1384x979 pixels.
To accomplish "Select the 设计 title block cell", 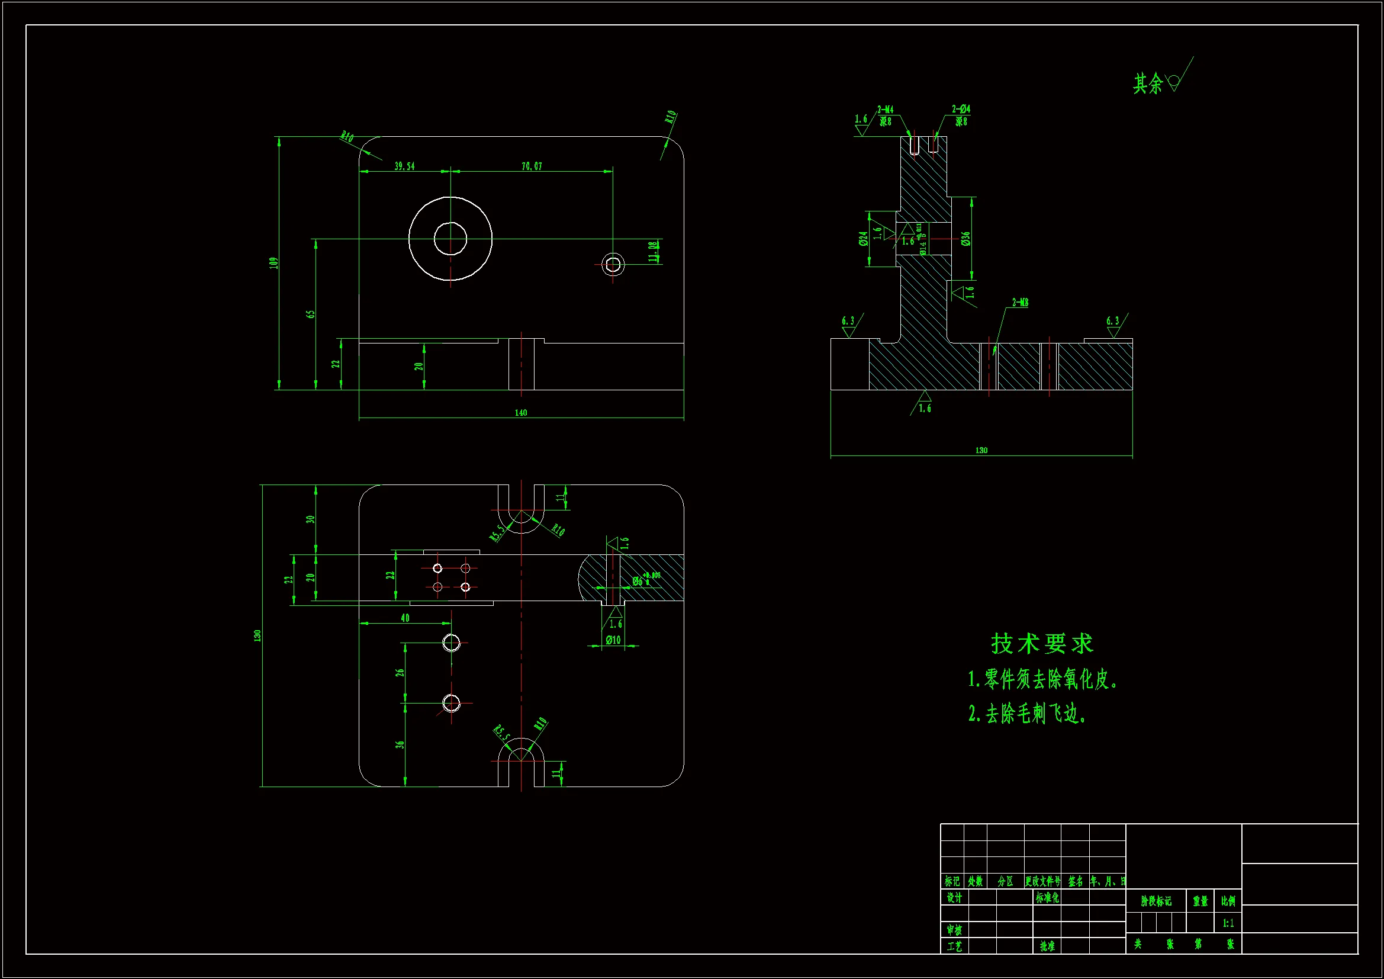I will tap(954, 898).
